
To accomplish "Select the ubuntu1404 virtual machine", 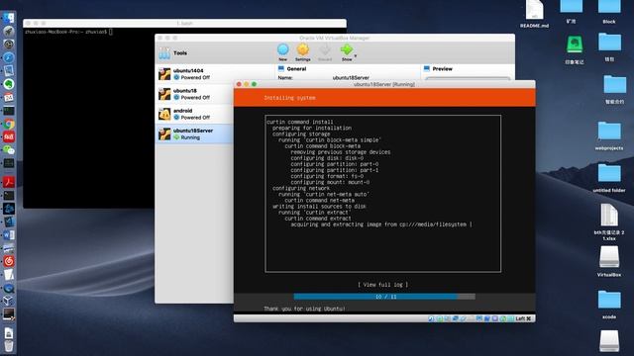I will [x=195, y=74].
